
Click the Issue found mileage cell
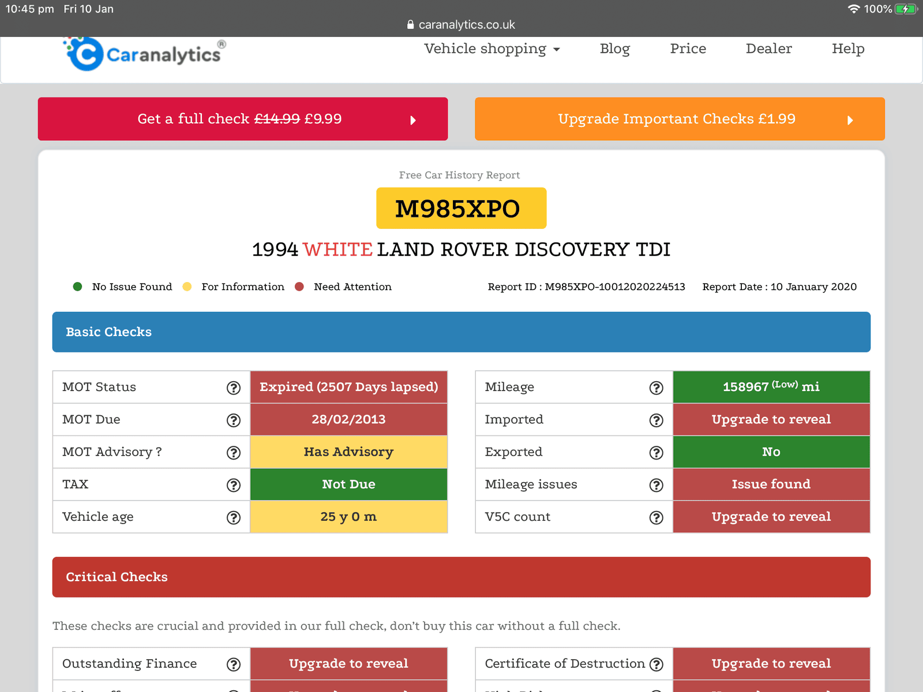pos(771,484)
